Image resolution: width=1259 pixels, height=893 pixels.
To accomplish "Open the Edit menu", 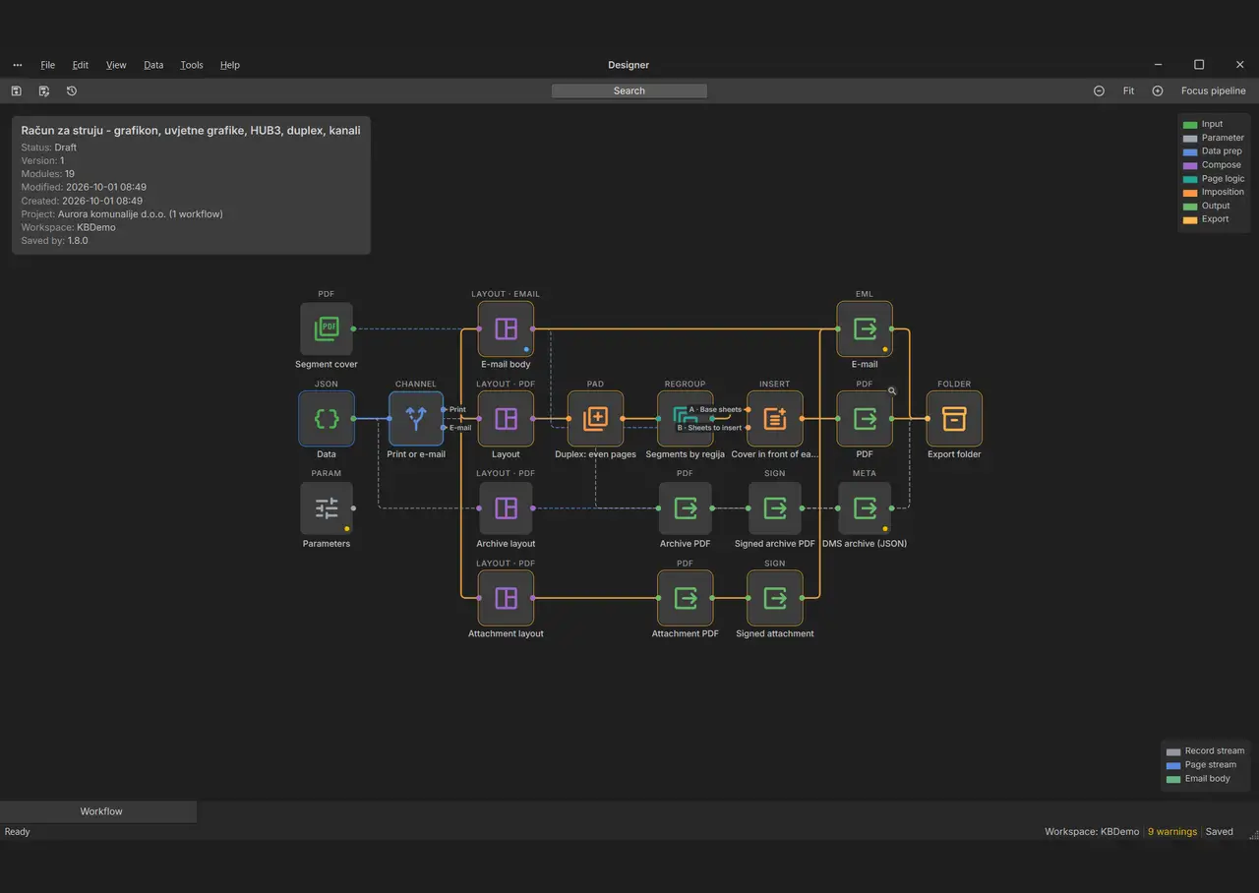I will (x=81, y=65).
